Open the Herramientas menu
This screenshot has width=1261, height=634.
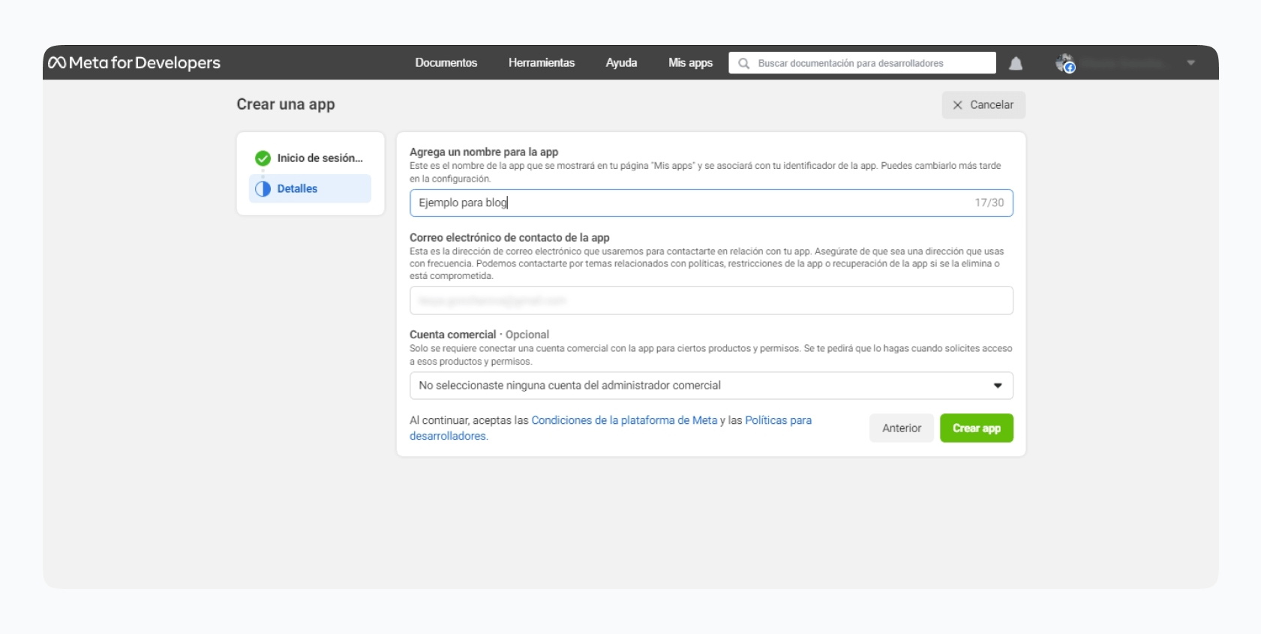(542, 63)
